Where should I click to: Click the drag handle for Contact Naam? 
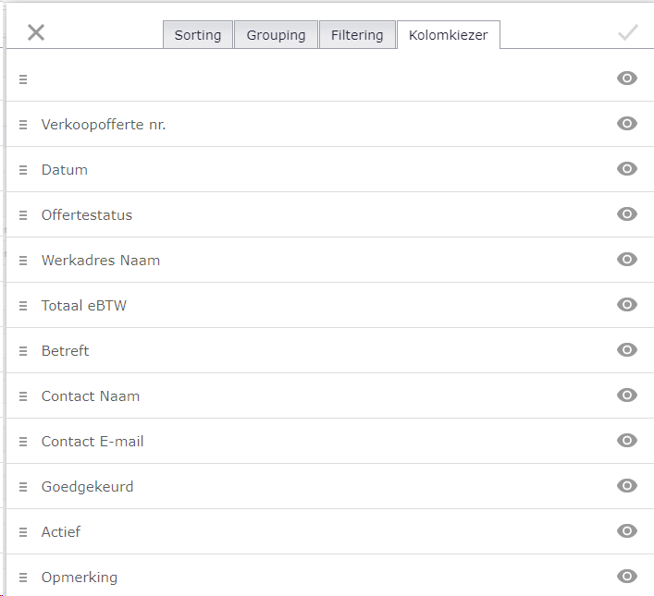click(23, 396)
